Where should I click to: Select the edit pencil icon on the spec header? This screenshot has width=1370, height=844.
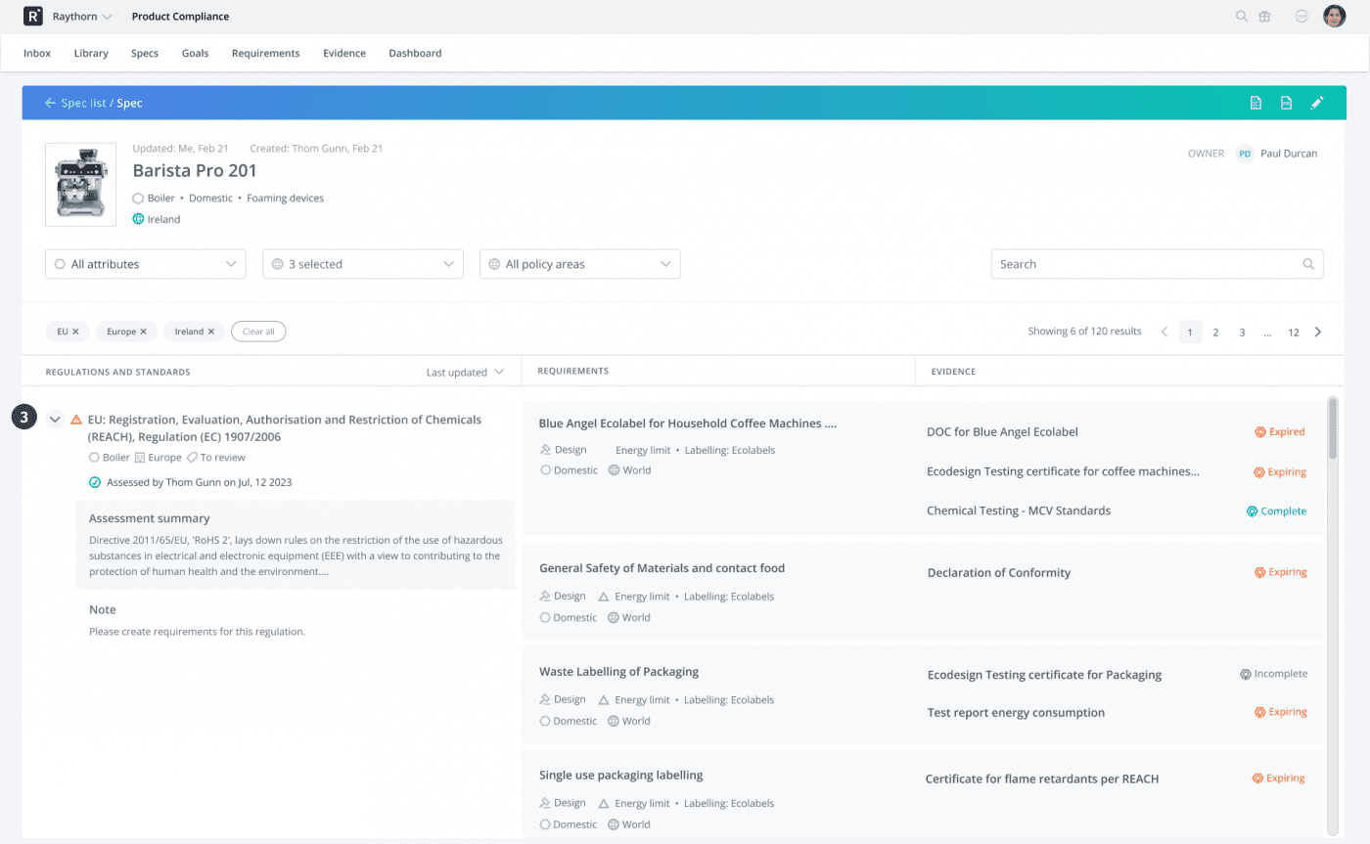pyautogui.click(x=1316, y=102)
